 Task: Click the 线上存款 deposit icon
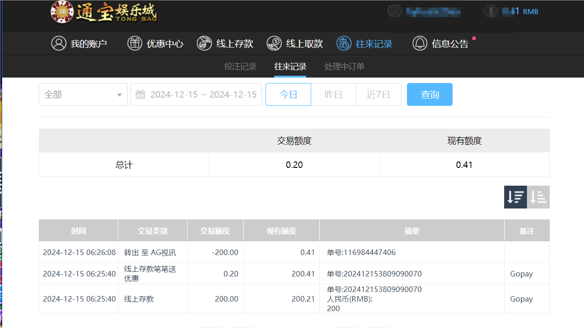(x=204, y=43)
